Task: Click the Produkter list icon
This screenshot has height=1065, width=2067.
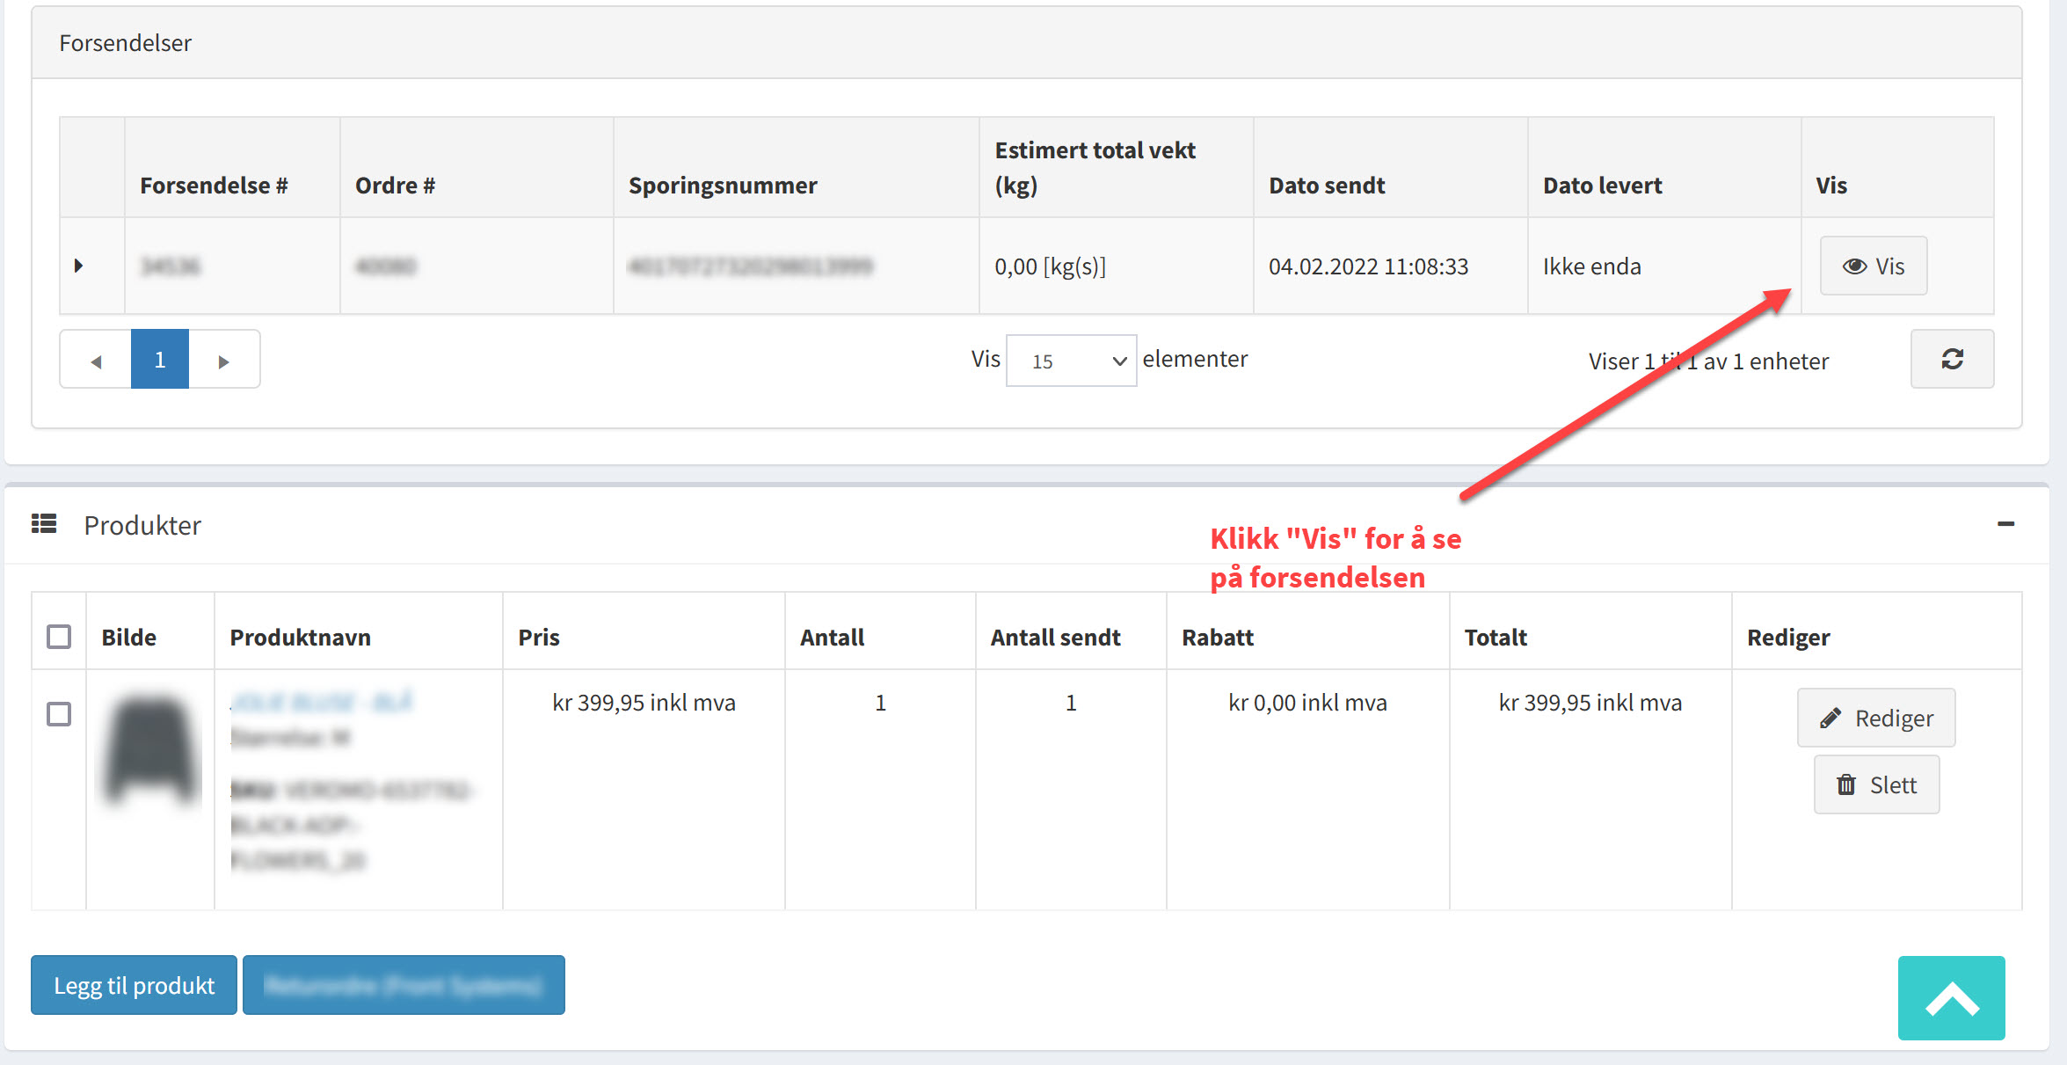Action: click(x=44, y=524)
